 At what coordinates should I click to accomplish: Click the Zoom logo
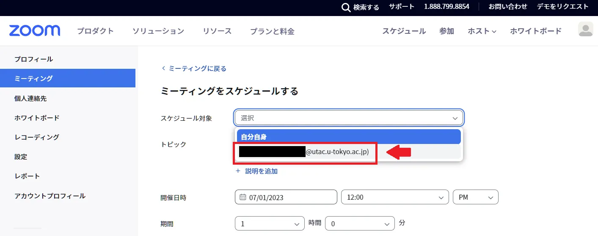pyautogui.click(x=35, y=31)
